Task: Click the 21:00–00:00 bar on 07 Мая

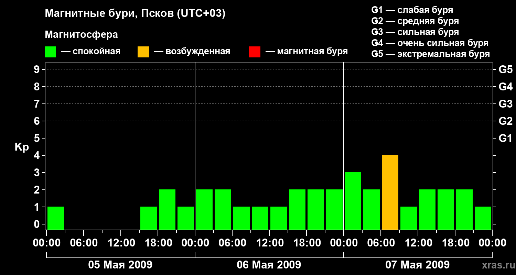Action: pyautogui.click(x=483, y=218)
